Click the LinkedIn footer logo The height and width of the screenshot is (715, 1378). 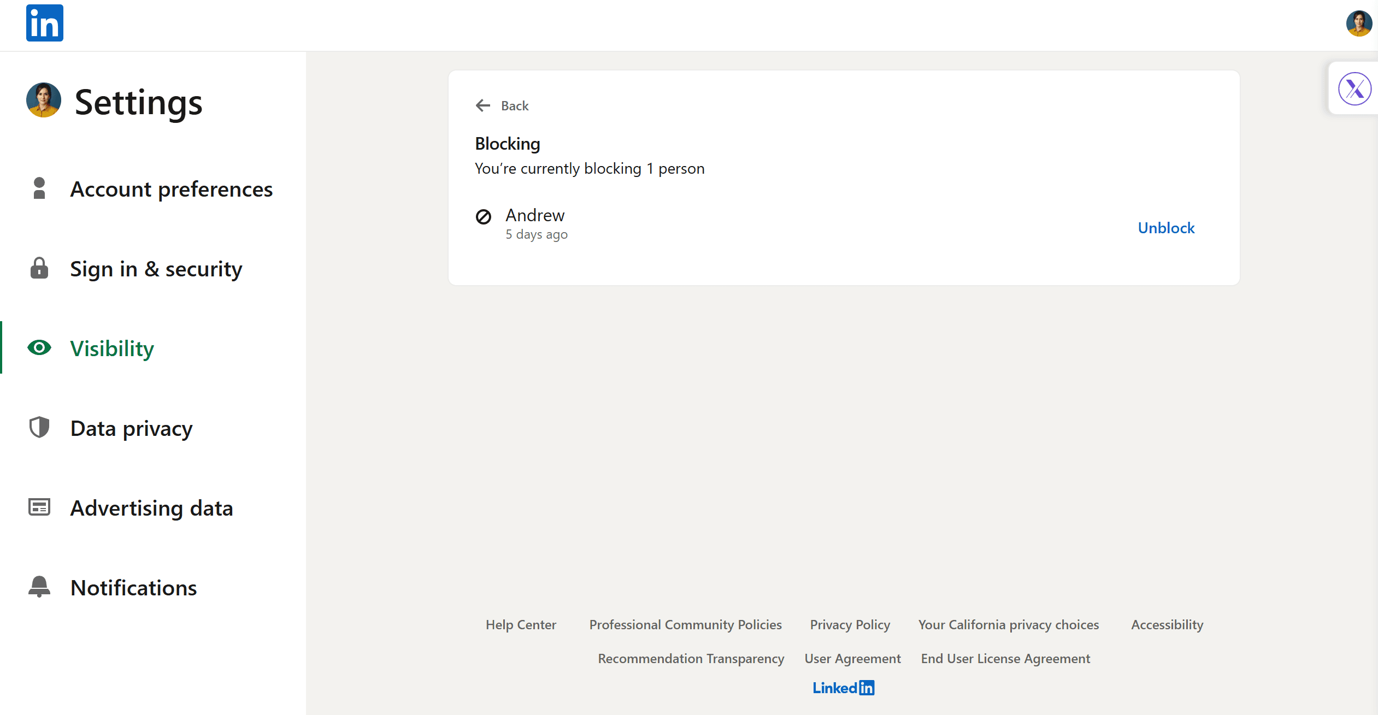click(x=843, y=688)
